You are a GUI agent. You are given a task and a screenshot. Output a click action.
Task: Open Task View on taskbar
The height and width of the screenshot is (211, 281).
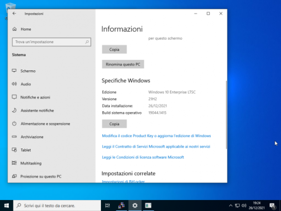coord(107,205)
